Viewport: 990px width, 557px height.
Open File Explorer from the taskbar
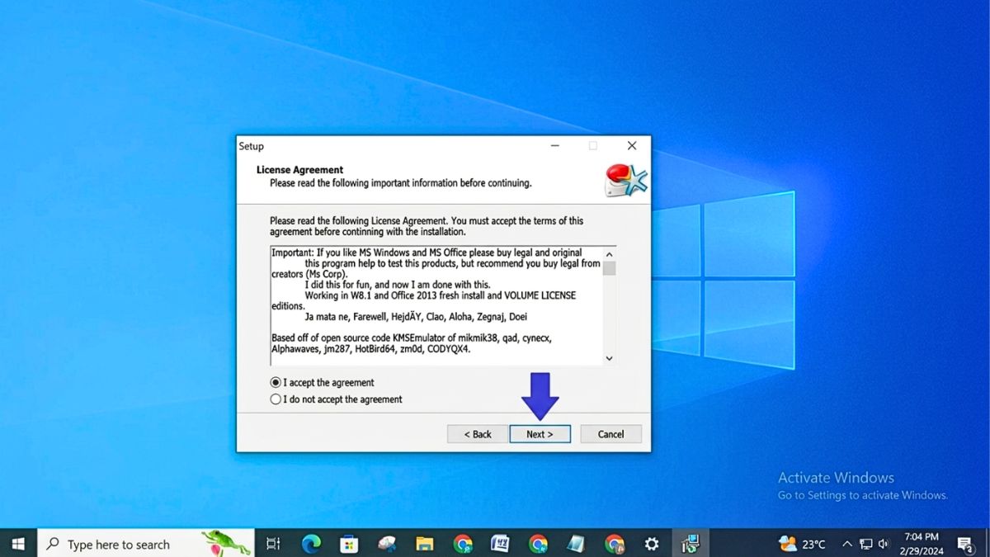[x=425, y=544]
